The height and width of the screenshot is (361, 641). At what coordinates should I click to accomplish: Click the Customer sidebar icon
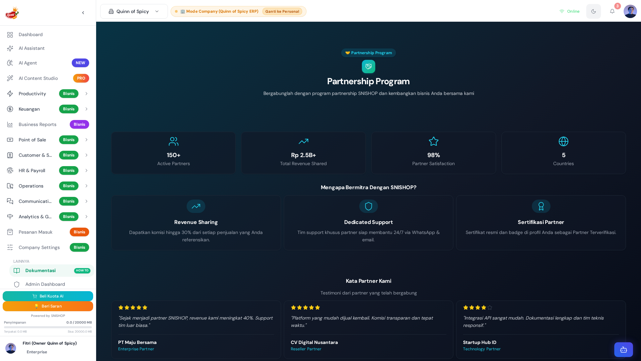pyautogui.click(x=10, y=155)
